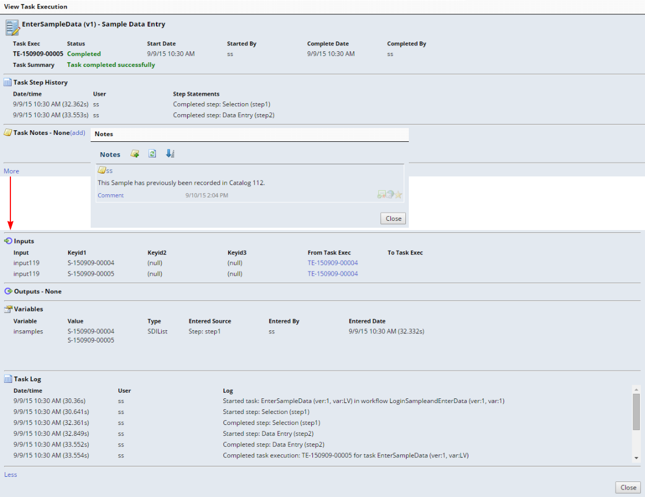Click 'Completed step: Selection (step1)' in step history
Image resolution: width=645 pixels, height=497 pixels.
[x=222, y=104]
